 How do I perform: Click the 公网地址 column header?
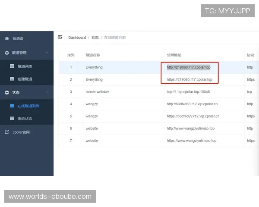pyautogui.click(x=174, y=55)
